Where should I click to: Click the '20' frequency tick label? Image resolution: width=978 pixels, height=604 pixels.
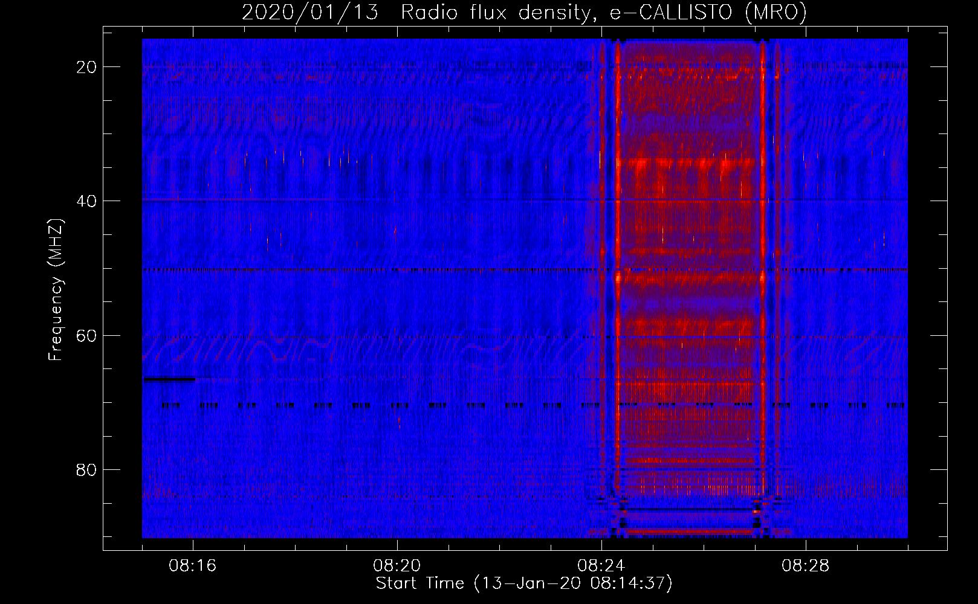click(86, 67)
